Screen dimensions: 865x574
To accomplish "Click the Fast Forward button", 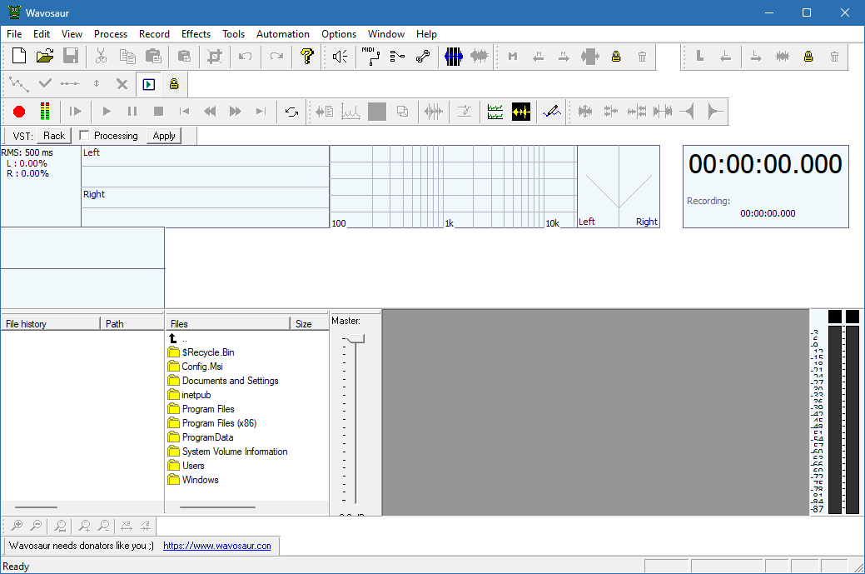I will pyautogui.click(x=236, y=112).
